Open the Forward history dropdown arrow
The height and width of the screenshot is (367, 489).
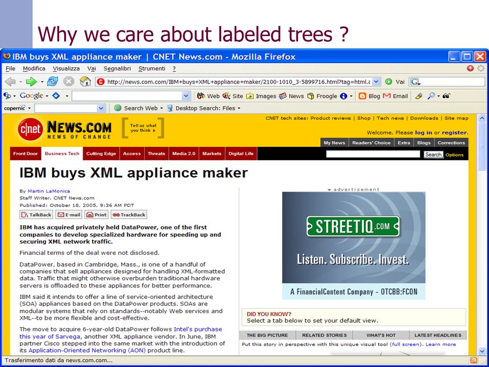coord(42,82)
